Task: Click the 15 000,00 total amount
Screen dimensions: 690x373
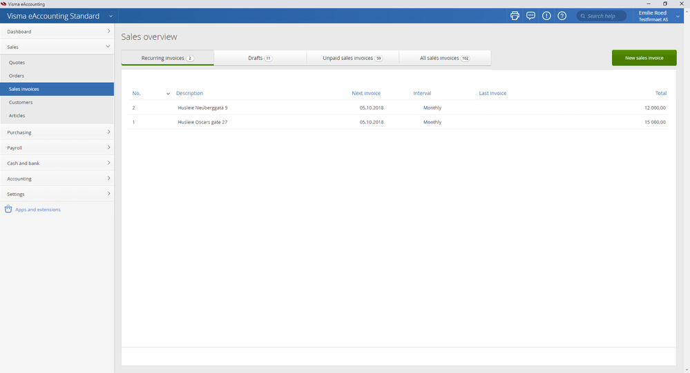Action: tap(655, 122)
